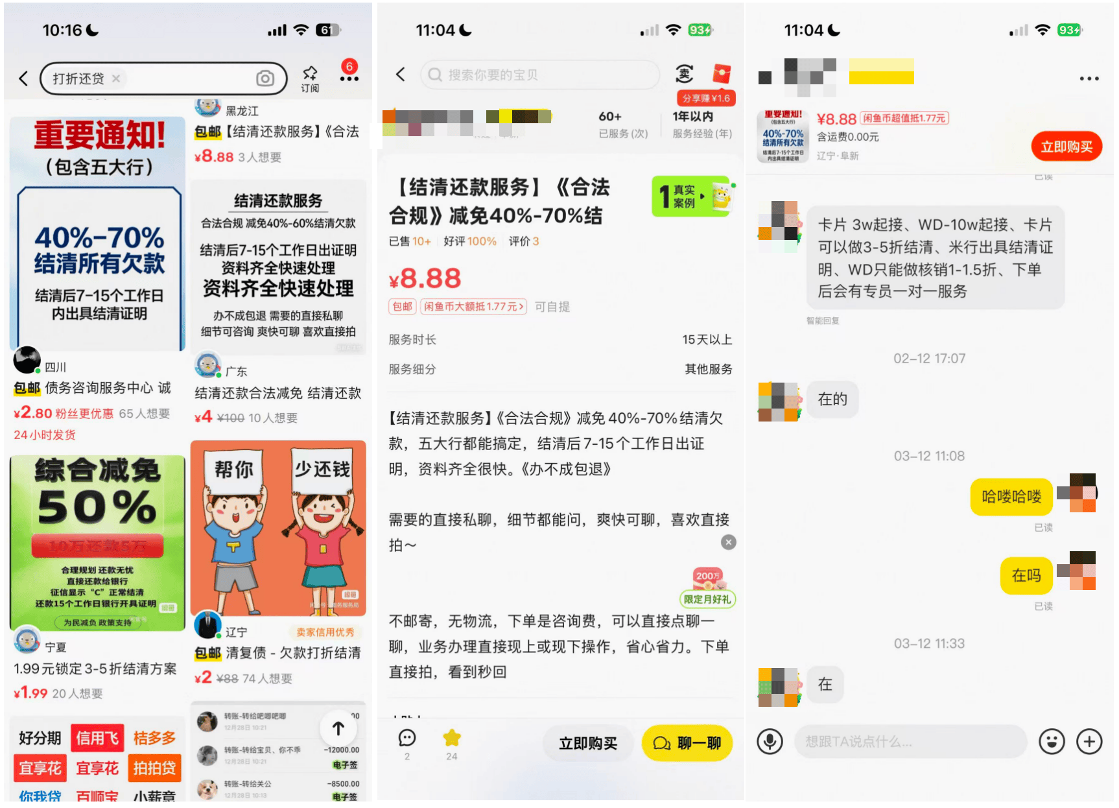This screenshot has height=808, width=1119.
Task: Tap the three-dot more menu in chat
Action: coord(1089,78)
